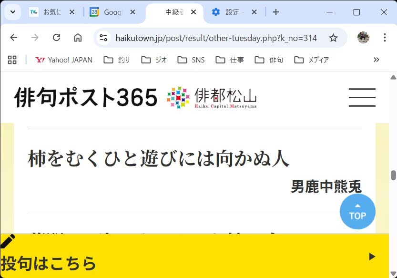Open the ジオ bookmark folder
397x278 pixels.
coord(154,60)
